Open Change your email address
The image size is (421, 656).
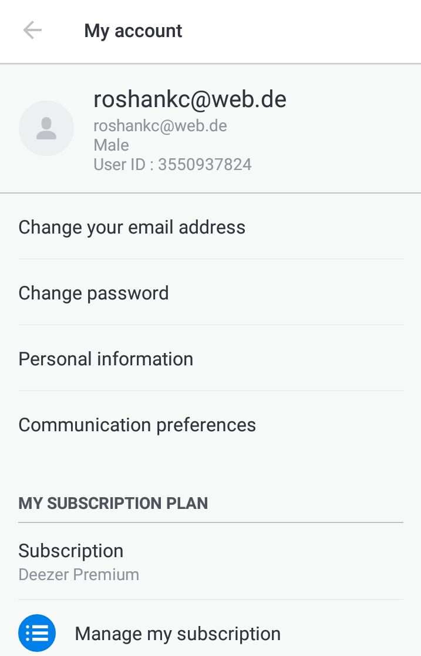click(210, 227)
